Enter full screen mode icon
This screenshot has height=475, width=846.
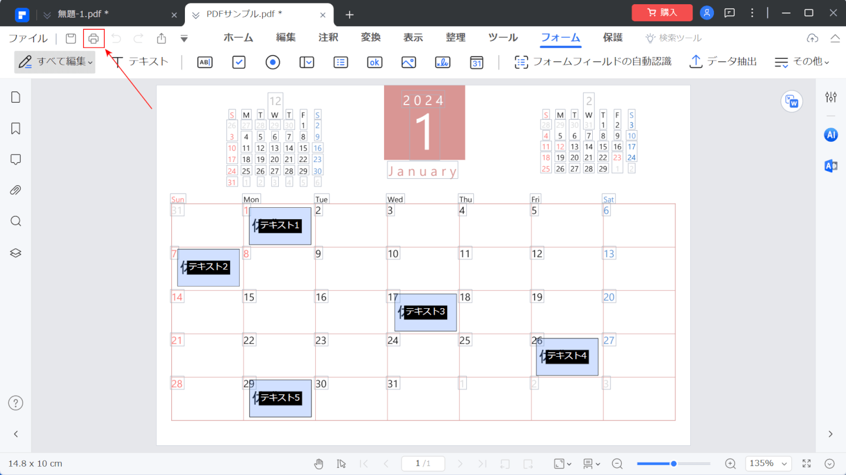point(807,464)
